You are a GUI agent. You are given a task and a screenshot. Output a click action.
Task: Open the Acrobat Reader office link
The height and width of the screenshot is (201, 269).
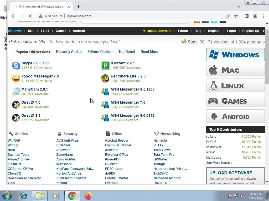coord(117,140)
